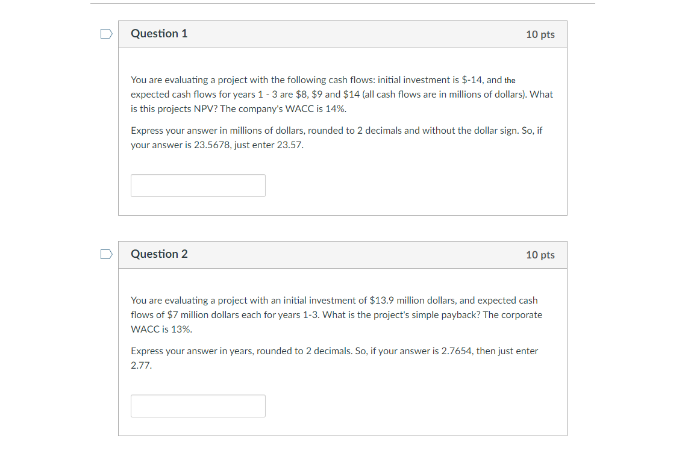Select the 10 pts label for Question 2
Viewport: 685px width, 453px height.
[540, 255]
